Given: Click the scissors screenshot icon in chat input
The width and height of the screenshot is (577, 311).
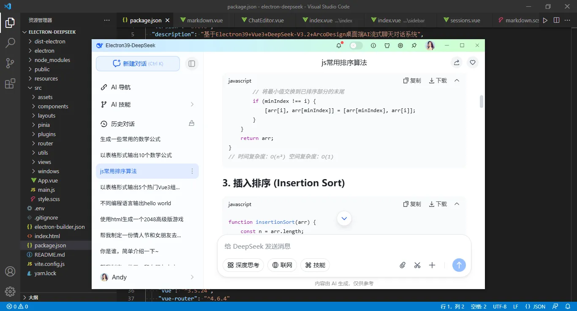Looking at the screenshot, I should pos(417,265).
